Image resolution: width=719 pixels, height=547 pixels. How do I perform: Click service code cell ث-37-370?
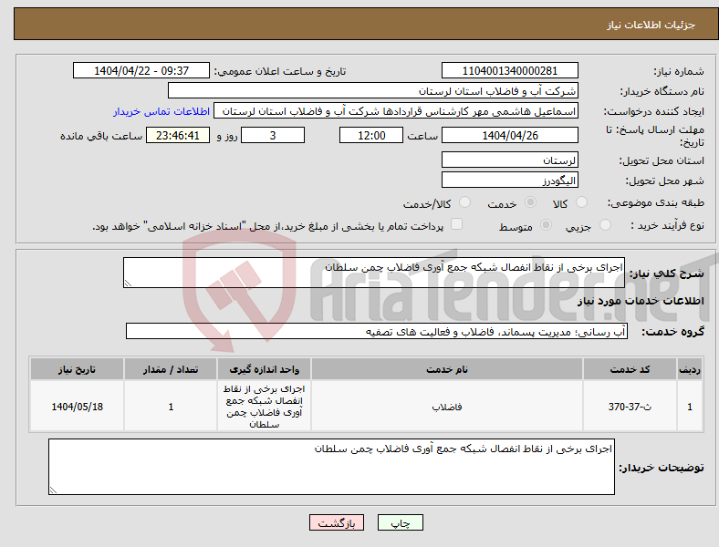click(x=630, y=407)
